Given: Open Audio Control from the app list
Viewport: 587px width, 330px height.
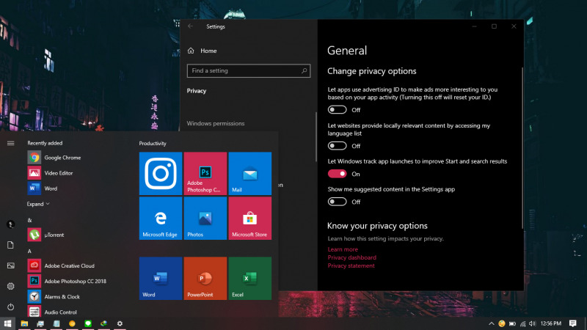Looking at the screenshot, I should coord(52,312).
